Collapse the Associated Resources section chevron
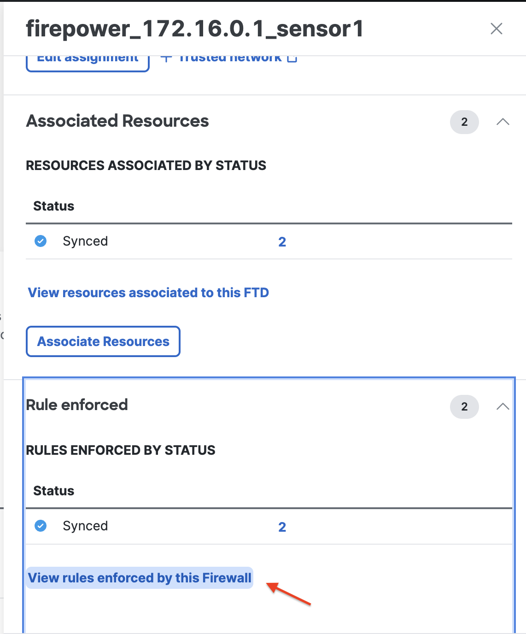 click(503, 122)
